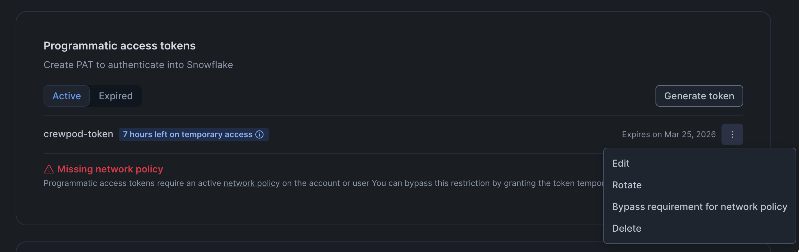This screenshot has height=252, width=799.
Task: Switch to the Active tokens tab
Action: (67, 96)
